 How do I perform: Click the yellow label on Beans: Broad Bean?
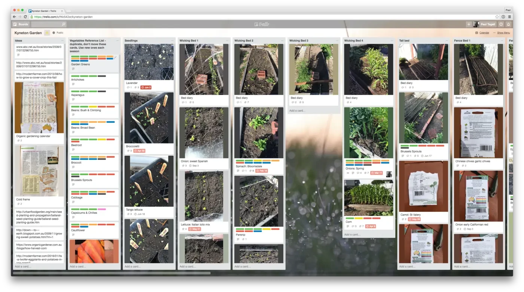click(x=75, y=122)
